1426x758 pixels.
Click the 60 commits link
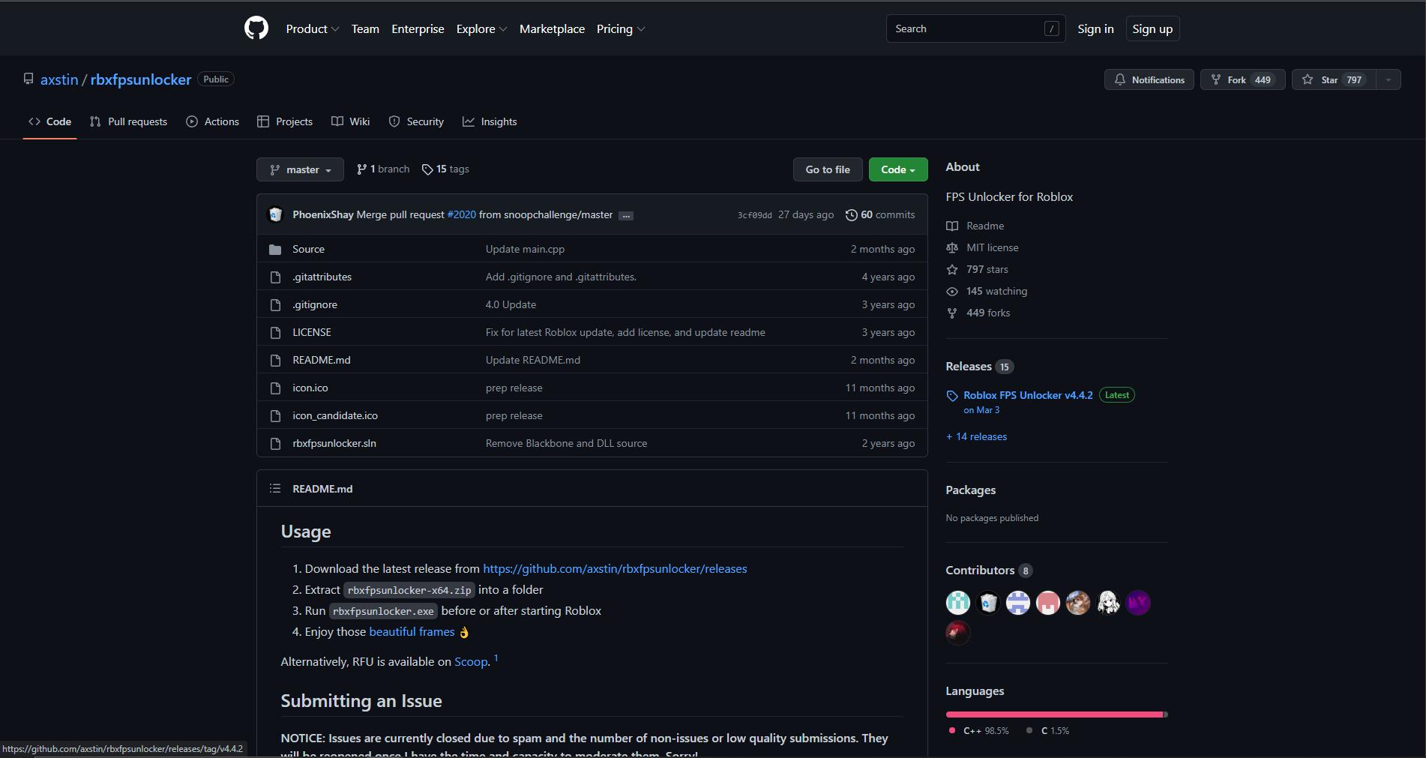(880, 214)
